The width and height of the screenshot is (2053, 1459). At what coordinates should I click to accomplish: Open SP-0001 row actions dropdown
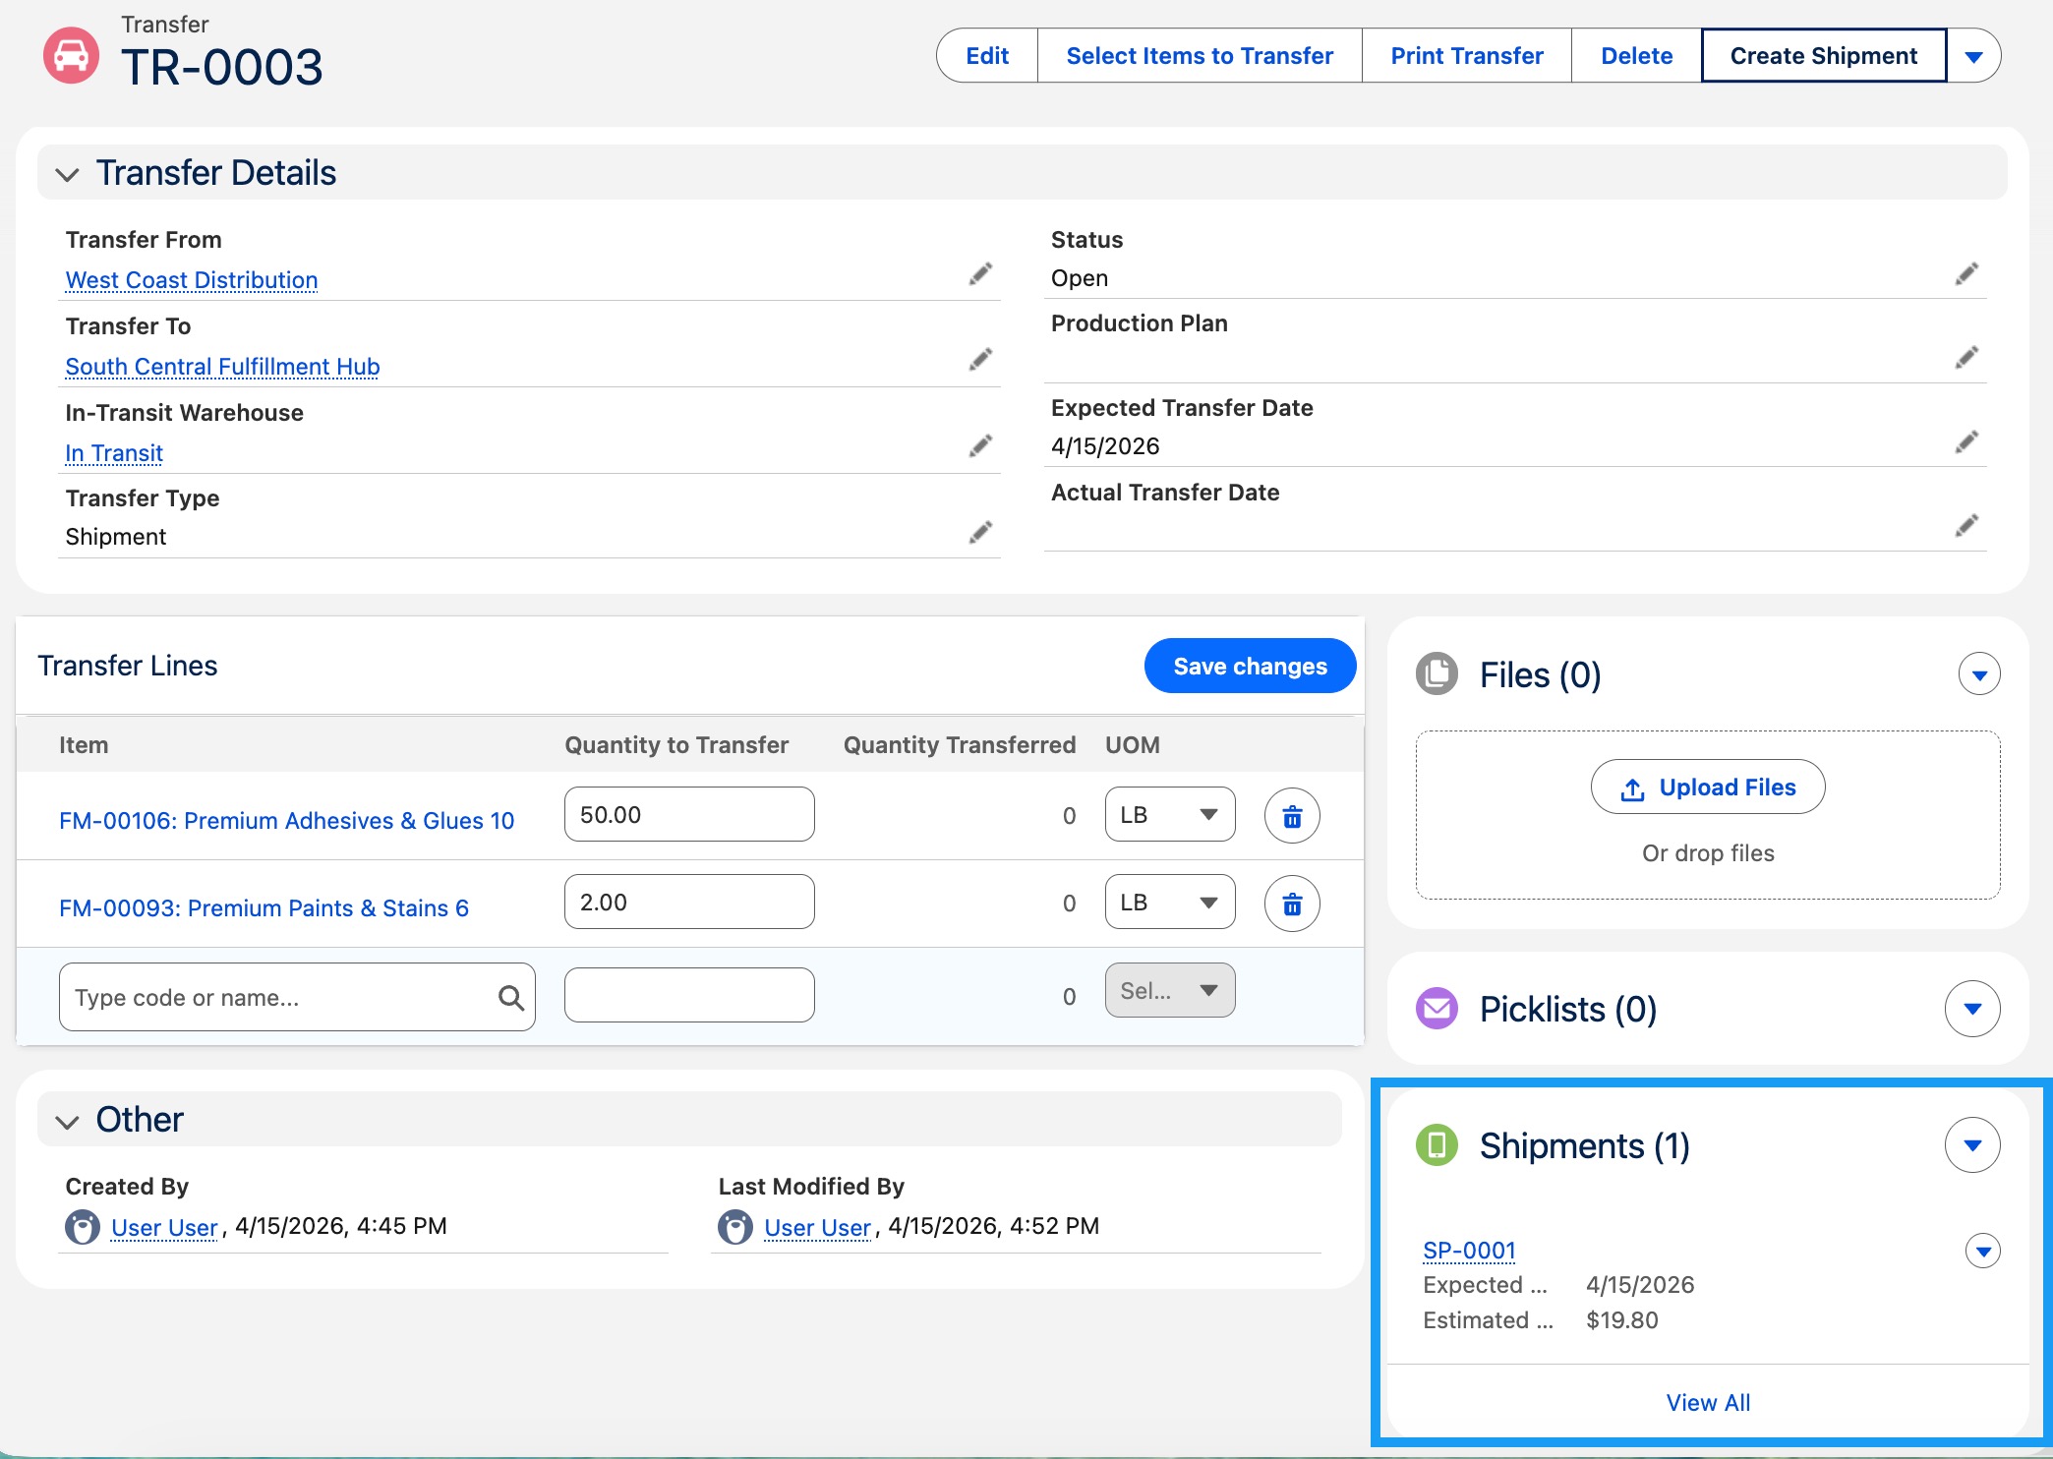point(1983,1251)
